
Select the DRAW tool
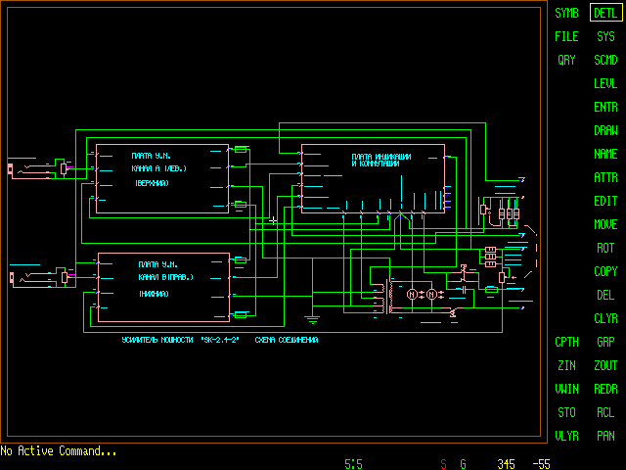pos(605,130)
